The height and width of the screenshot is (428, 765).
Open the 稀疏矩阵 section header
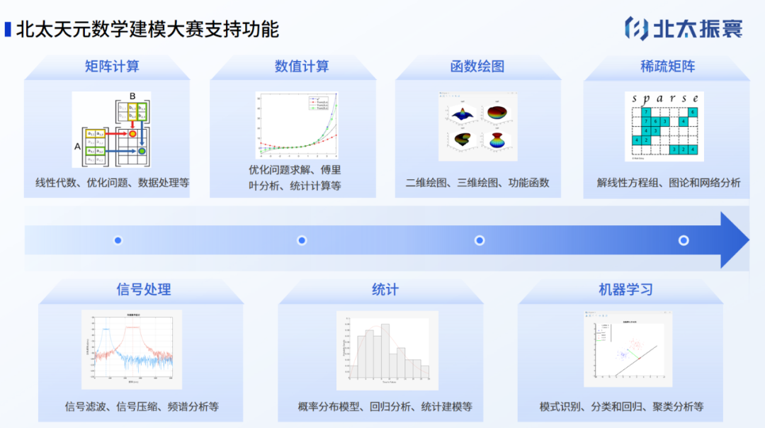coord(667,67)
